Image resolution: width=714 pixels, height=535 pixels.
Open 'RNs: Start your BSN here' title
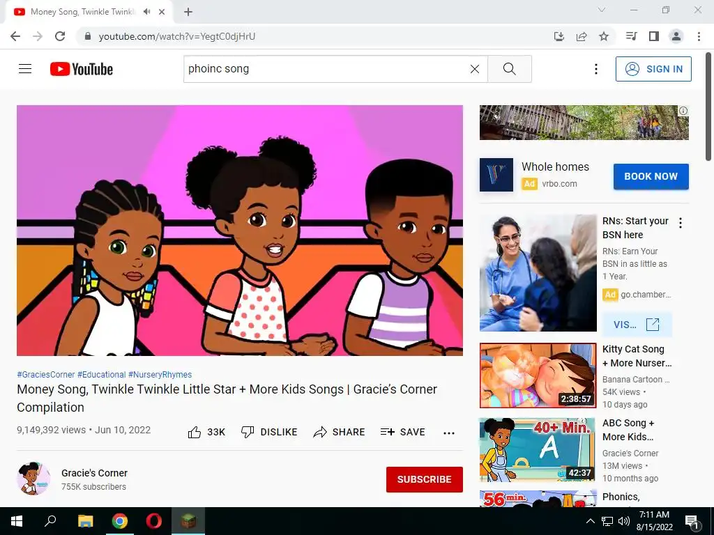pyautogui.click(x=635, y=228)
